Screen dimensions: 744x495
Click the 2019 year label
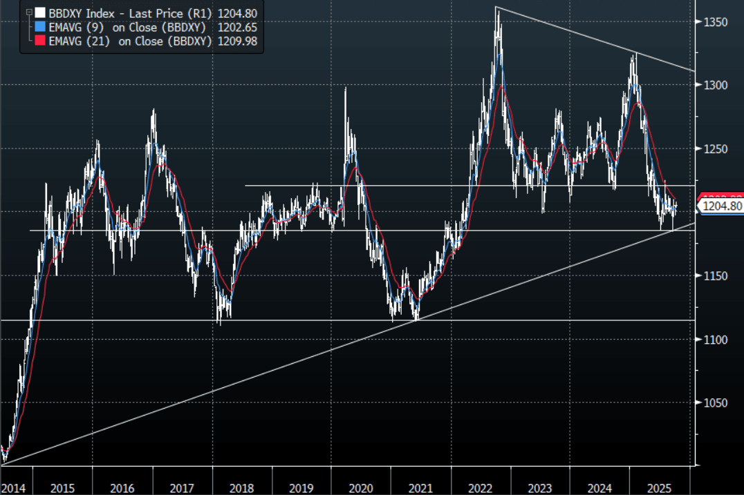(301, 488)
